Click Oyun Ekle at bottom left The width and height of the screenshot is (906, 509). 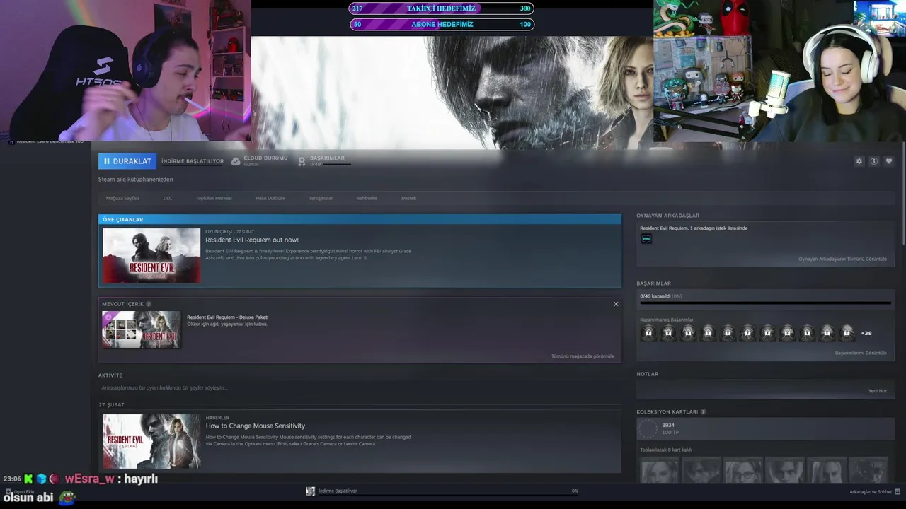20,491
